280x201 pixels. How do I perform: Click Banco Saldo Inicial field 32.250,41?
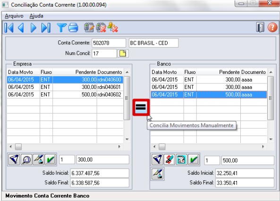[x=245, y=173]
